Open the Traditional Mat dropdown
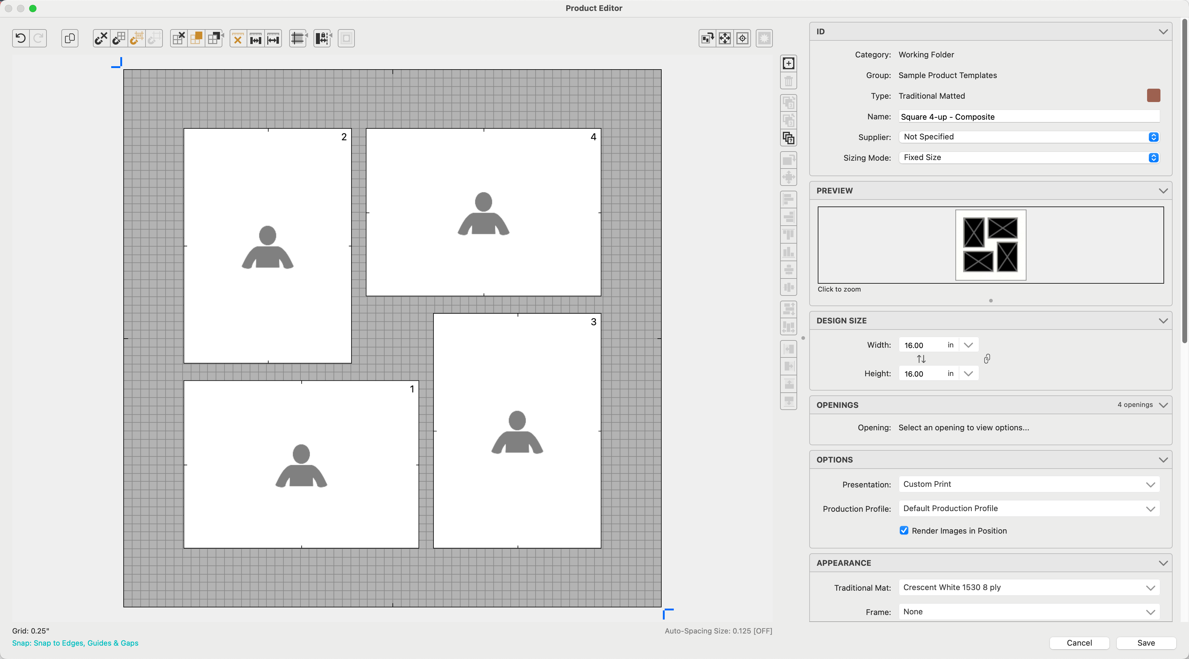 1029,587
